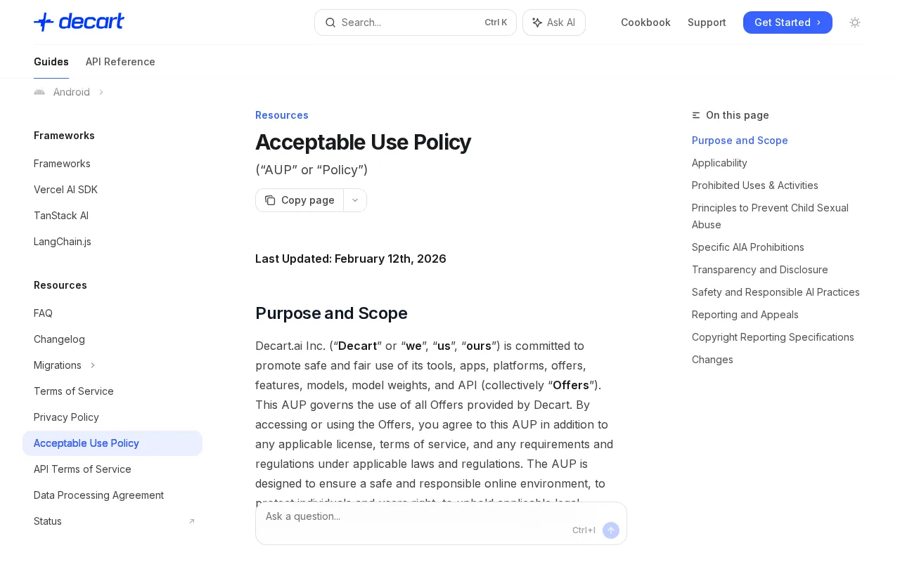
Task: Open Data Processing Agreement sidebar link
Action: (x=98, y=495)
